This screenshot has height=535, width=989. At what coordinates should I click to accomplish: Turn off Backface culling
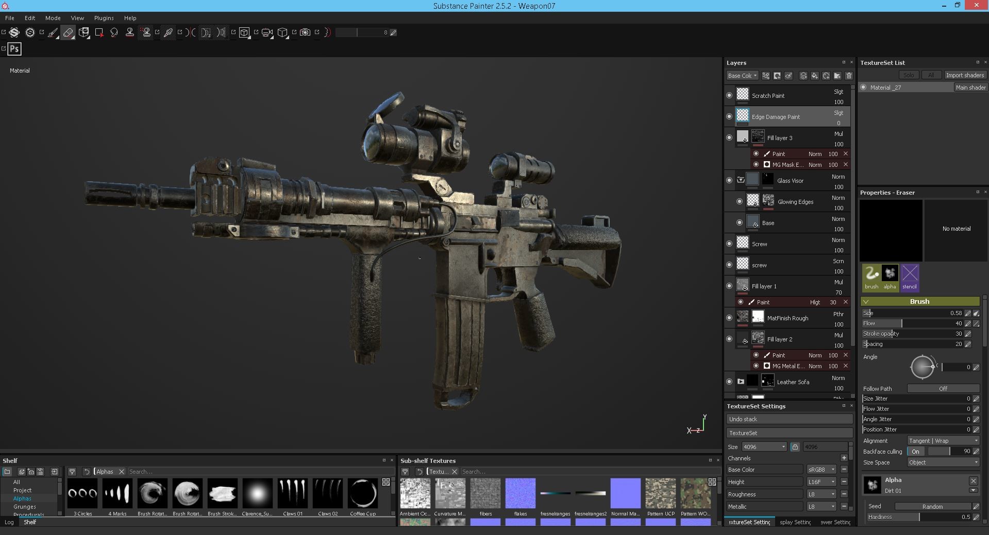coord(916,451)
